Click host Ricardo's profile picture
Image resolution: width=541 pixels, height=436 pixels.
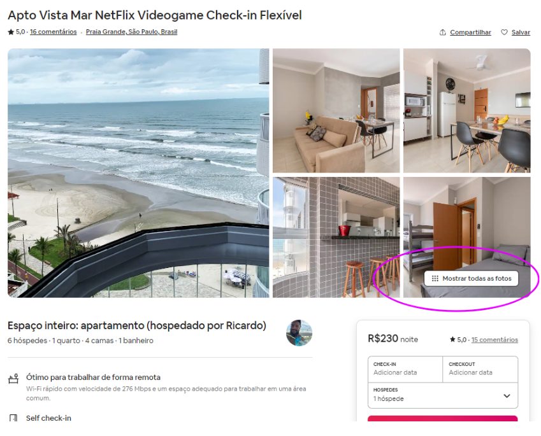[299, 333]
